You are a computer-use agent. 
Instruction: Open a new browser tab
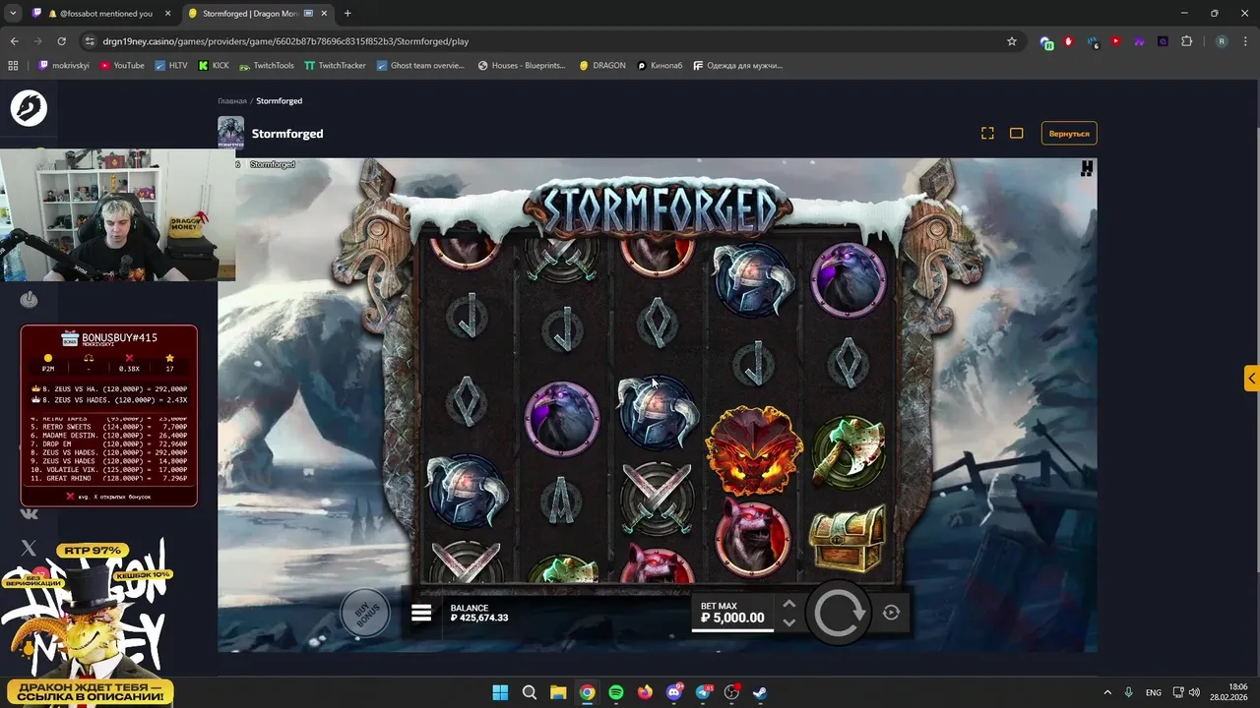pos(347,14)
